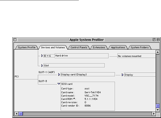Switch to the System Profile tab
The height and width of the screenshot is (118, 161).
coord(27,48)
